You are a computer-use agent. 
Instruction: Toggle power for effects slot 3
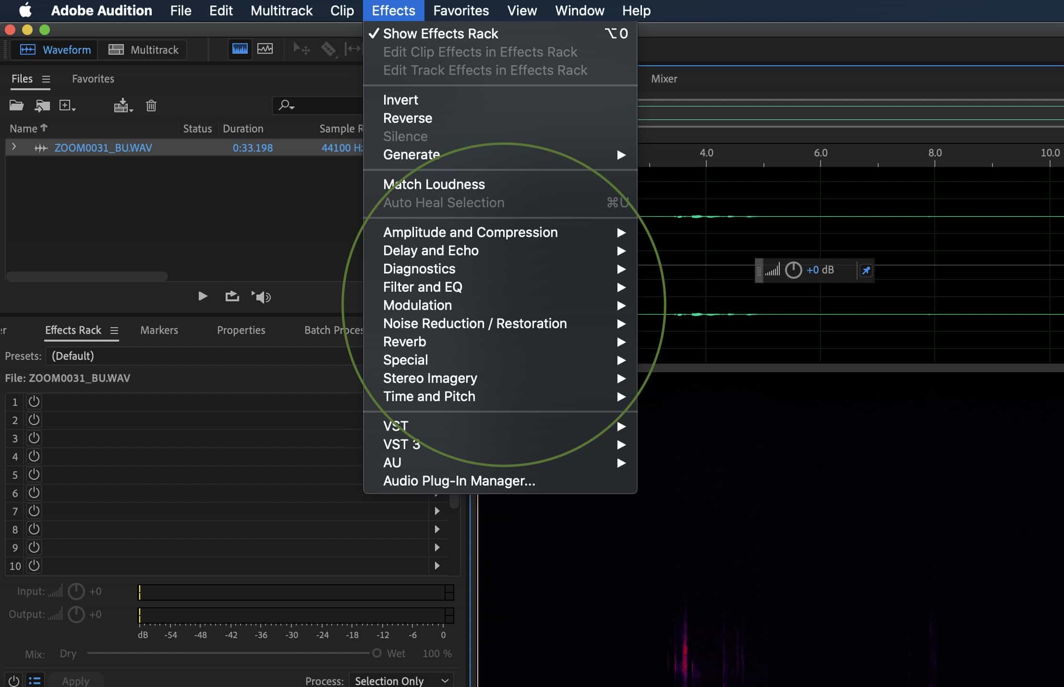(34, 438)
